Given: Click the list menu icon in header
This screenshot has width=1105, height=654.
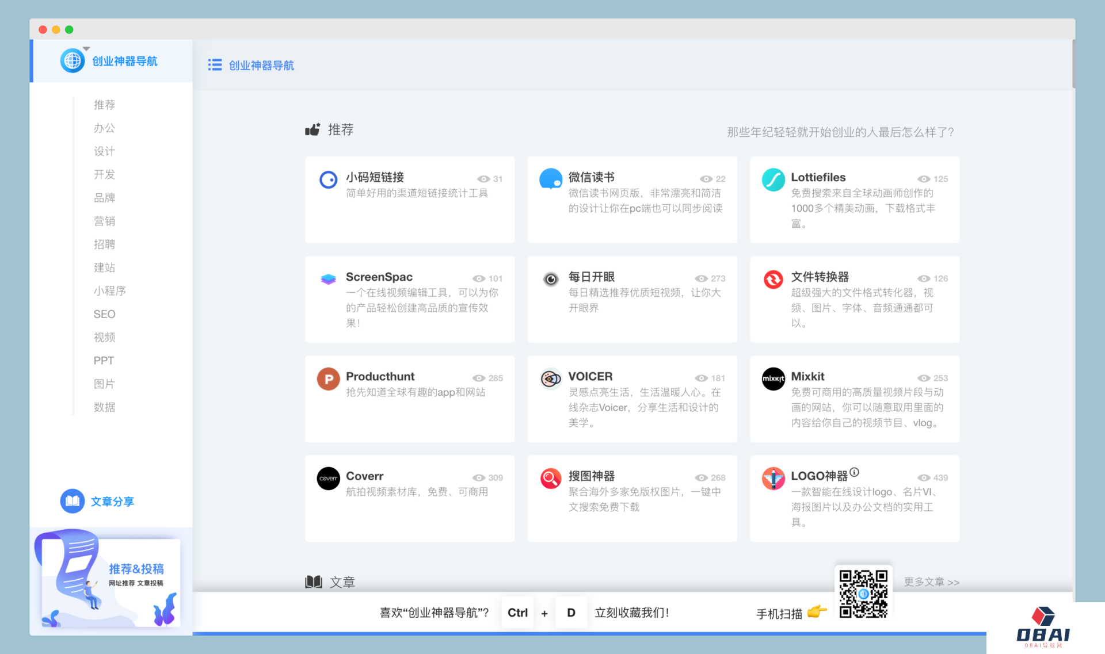Looking at the screenshot, I should pyautogui.click(x=215, y=65).
